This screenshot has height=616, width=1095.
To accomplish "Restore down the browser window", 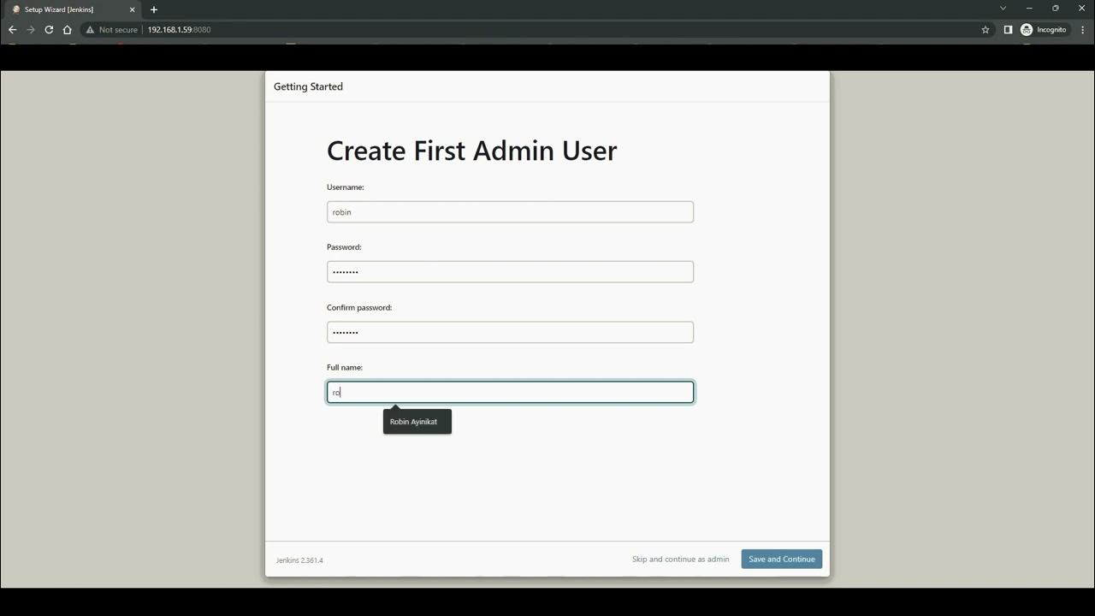I will [x=1056, y=9].
